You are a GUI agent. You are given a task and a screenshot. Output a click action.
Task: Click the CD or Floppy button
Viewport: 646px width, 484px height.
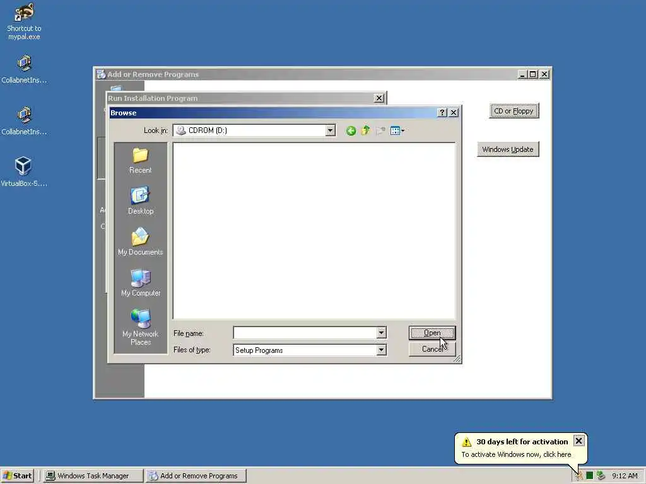[514, 111]
